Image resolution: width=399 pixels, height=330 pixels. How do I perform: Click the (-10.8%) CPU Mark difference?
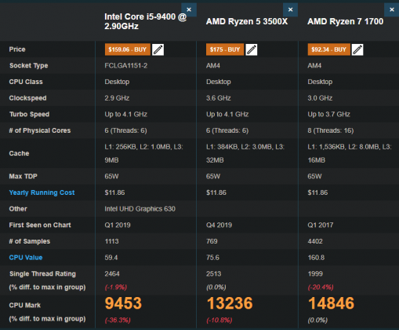219,320
